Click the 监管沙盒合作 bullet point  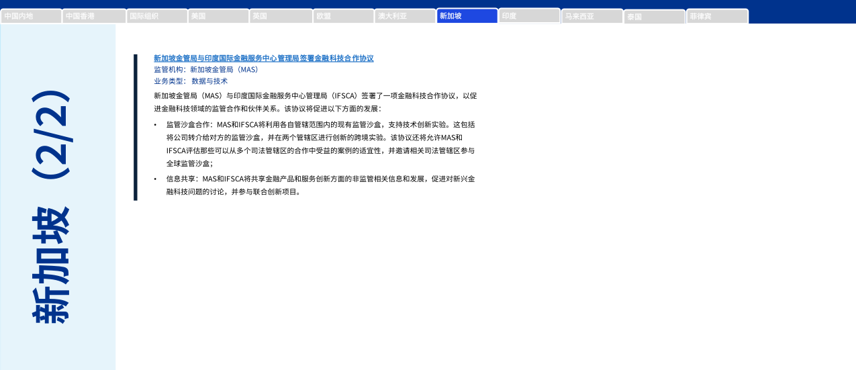point(320,144)
